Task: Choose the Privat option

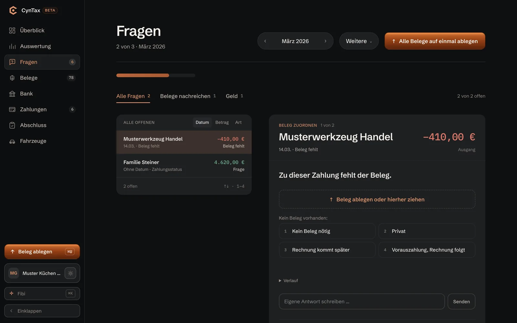Action: 427,231
